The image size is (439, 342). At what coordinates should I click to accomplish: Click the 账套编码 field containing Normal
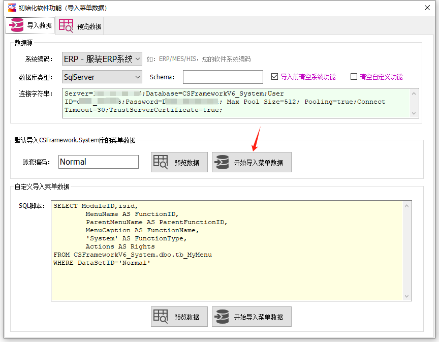98,162
